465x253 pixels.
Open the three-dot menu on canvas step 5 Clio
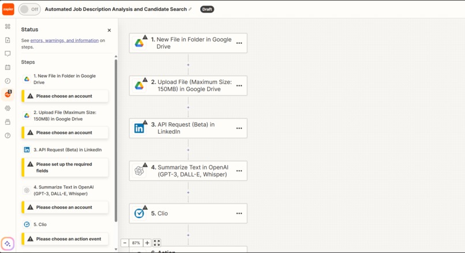239,213
